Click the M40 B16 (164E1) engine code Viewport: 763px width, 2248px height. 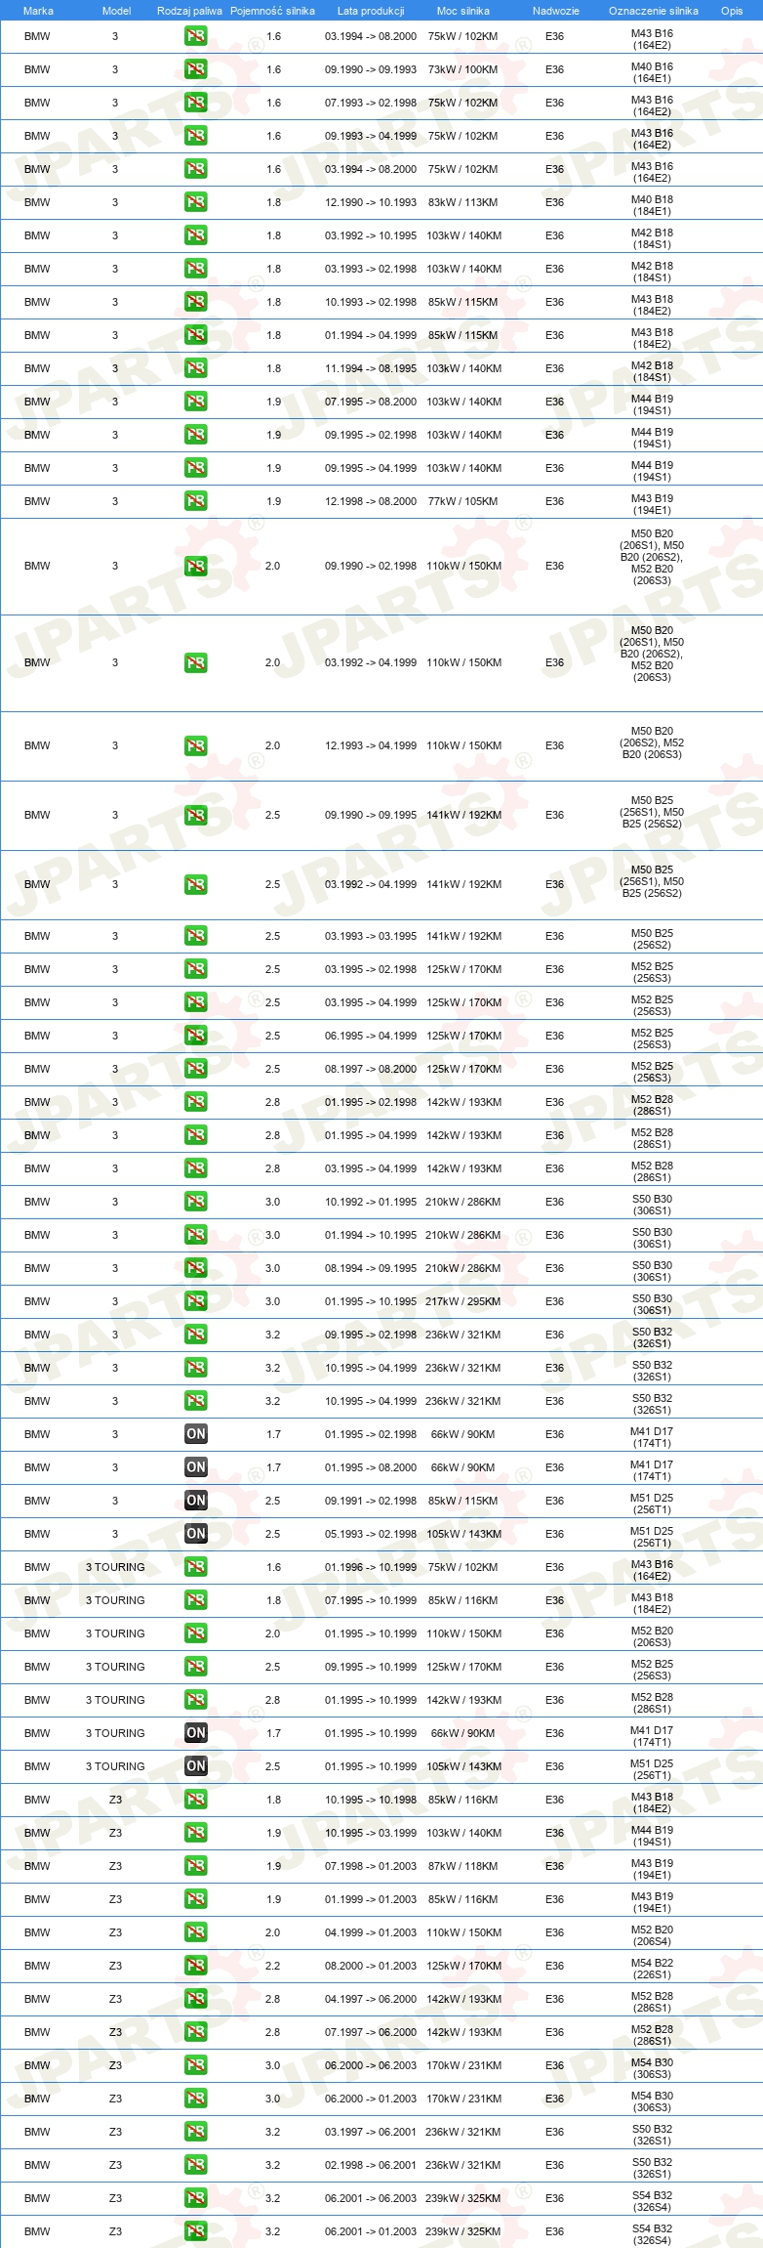coord(652,72)
